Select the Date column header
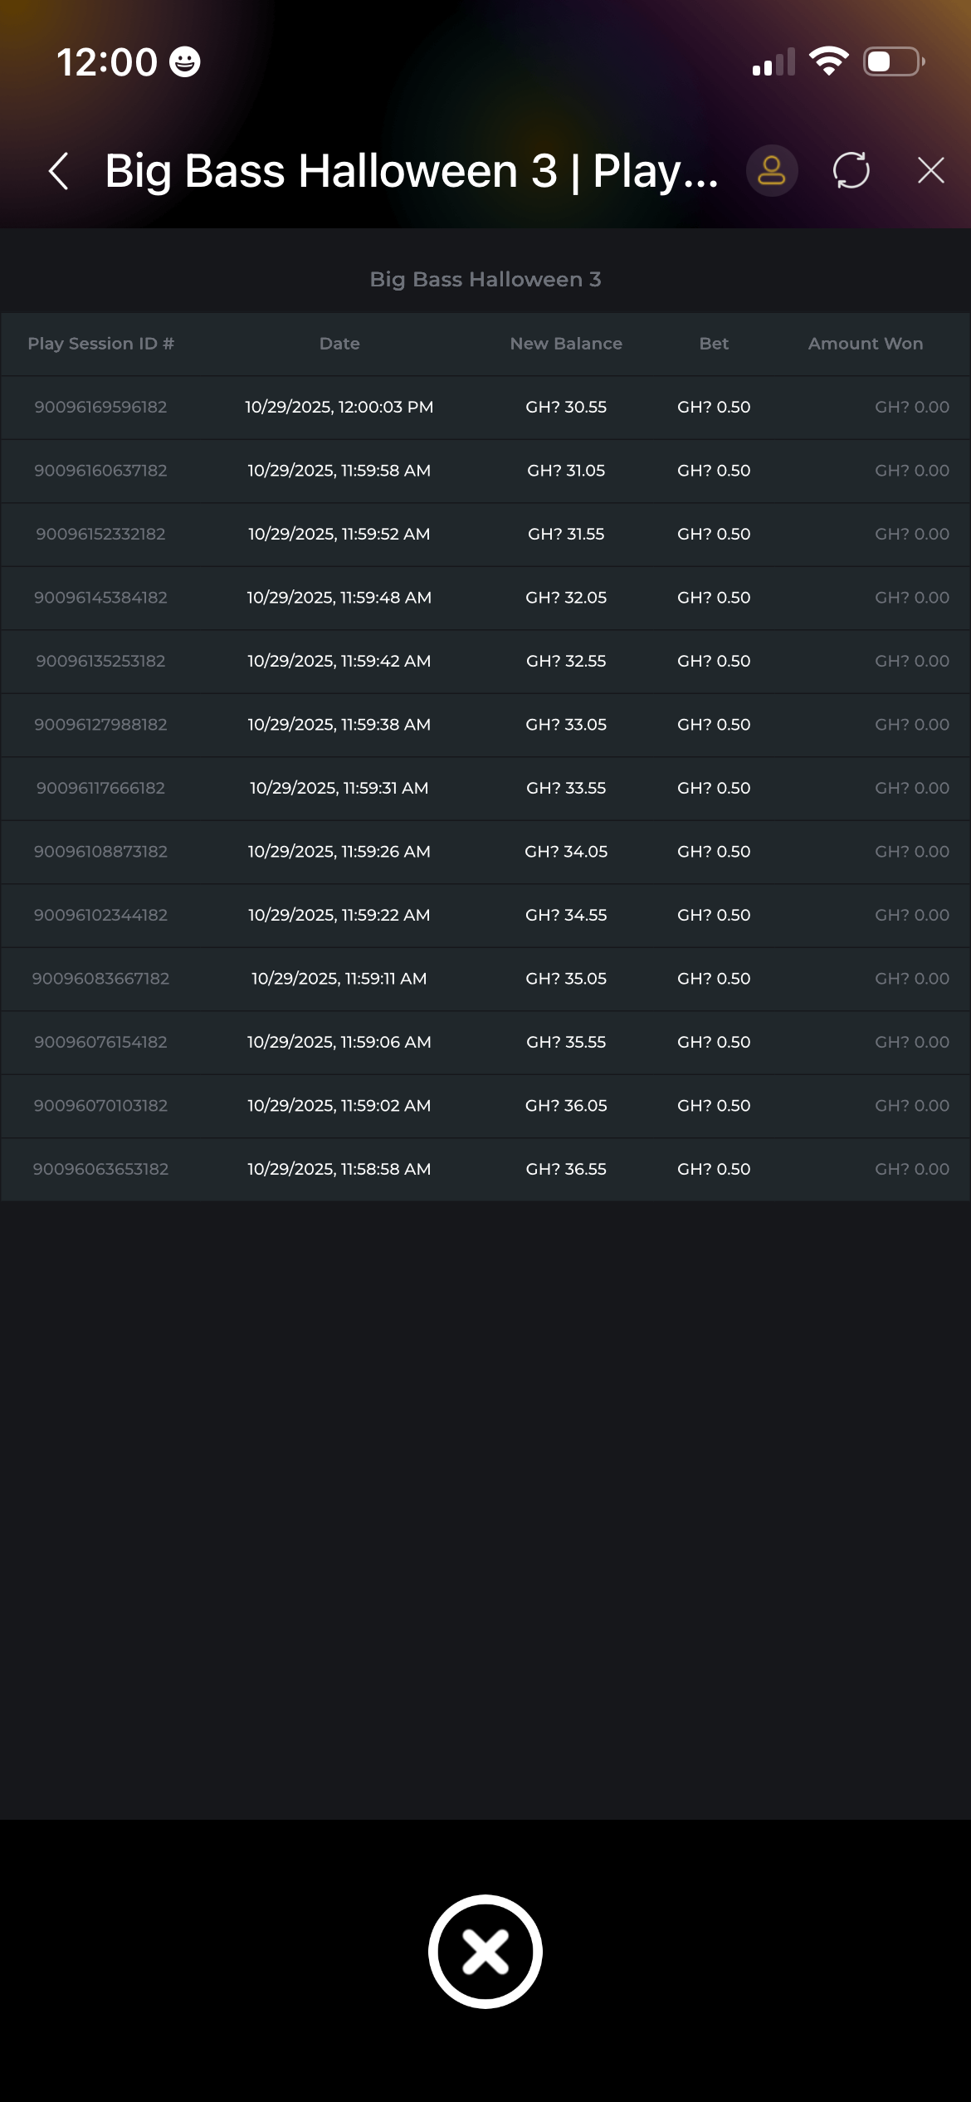This screenshot has width=971, height=2102. (x=339, y=344)
